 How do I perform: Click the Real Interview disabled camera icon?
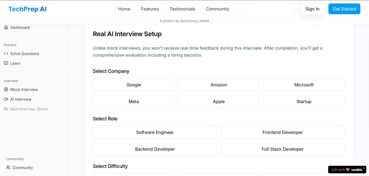click(6, 109)
